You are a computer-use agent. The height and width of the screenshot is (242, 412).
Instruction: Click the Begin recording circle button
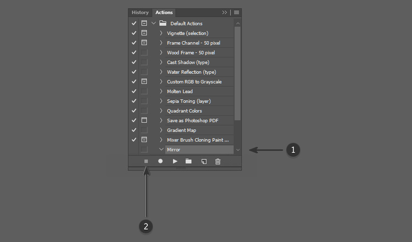pos(160,161)
